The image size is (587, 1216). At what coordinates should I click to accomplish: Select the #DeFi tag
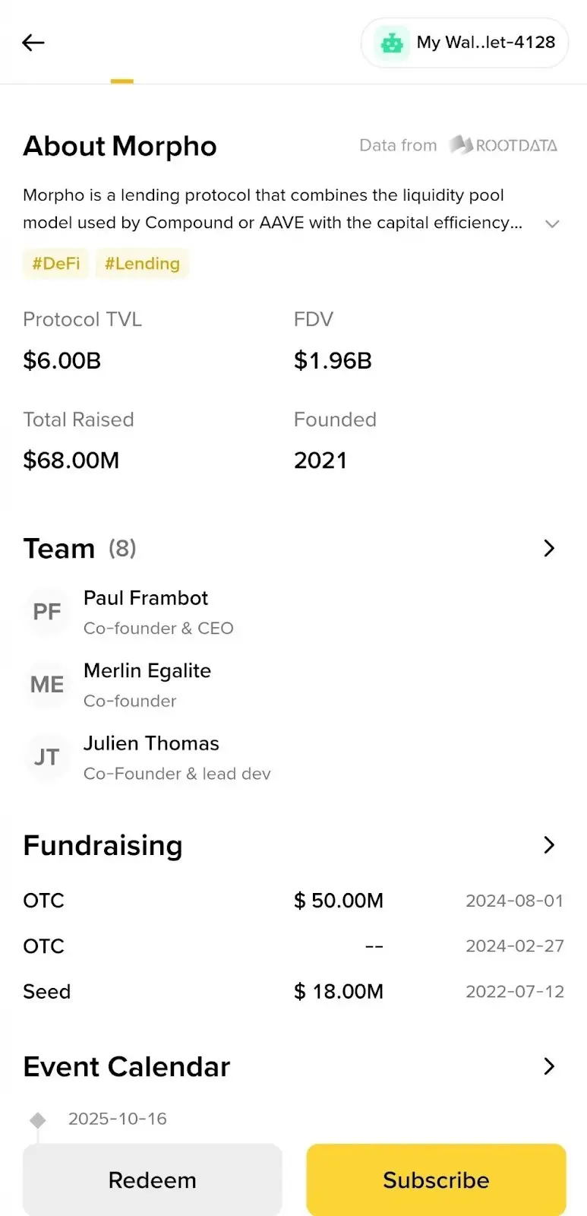56,264
